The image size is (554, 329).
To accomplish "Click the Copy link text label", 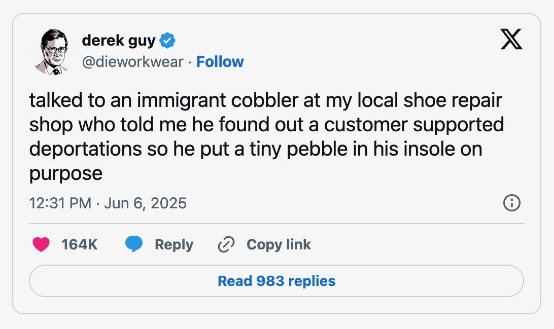I will tap(279, 244).
